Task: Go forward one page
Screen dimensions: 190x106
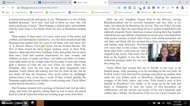Action: [8, 8]
